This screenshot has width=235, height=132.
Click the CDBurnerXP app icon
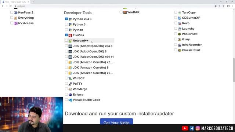click(180, 18)
